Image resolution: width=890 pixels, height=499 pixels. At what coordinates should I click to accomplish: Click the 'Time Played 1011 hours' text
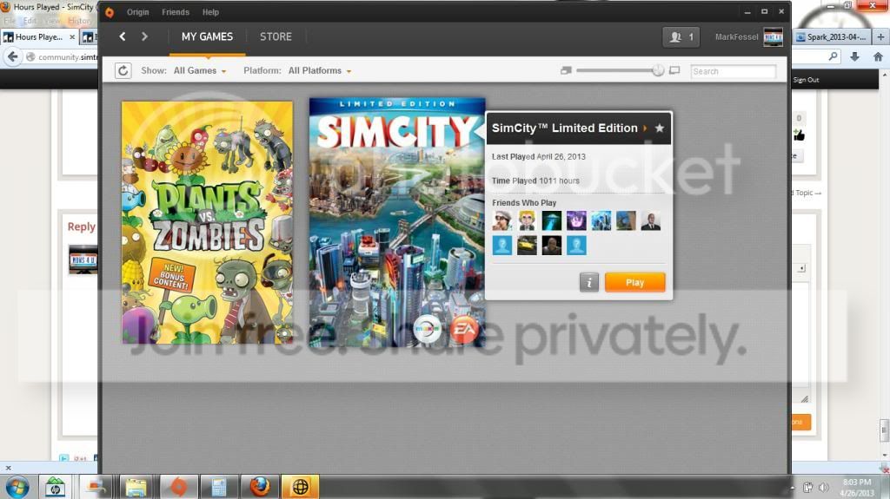pyautogui.click(x=535, y=181)
